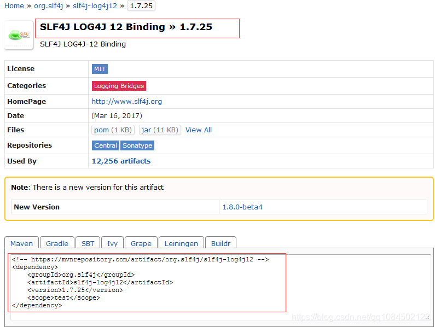
Task: Click the version 1.7.25 line in snippet
Action: pyautogui.click(x=75, y=290)
